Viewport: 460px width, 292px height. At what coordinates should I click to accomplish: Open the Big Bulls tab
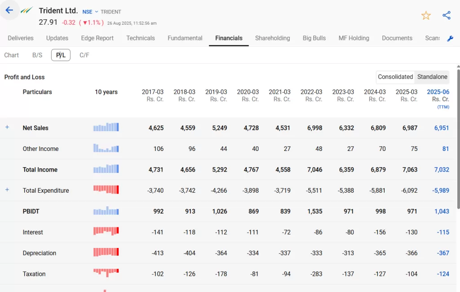tap(314, 38)
